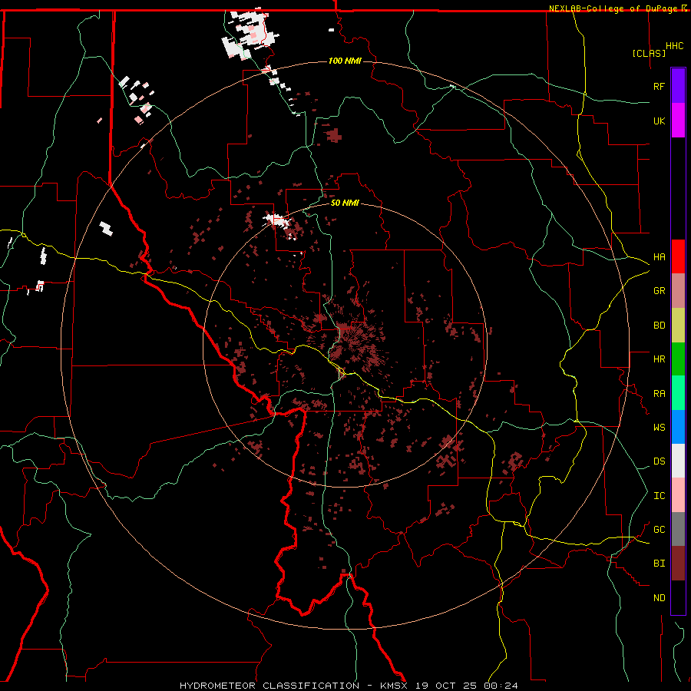The height and width of the screenshot is (691, 691).
Task: Click the RF legend label
Action: (x=659, y=86)
